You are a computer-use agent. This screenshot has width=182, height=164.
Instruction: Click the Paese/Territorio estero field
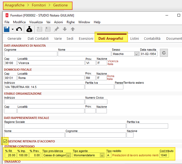[x=119, y=87]
